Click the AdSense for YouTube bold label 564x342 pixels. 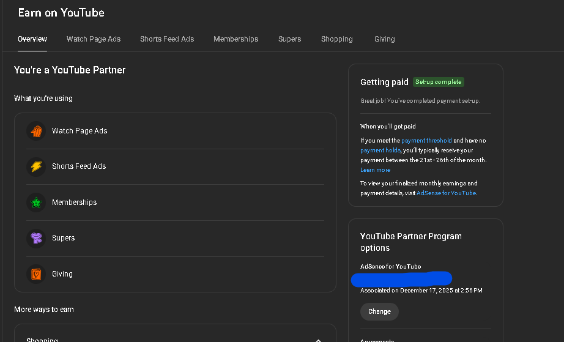tap(391, 267)
